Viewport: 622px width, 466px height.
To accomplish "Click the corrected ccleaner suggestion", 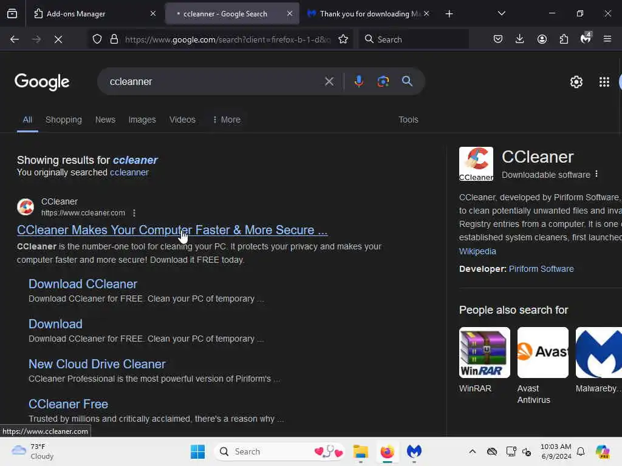I will click(135, 160).
